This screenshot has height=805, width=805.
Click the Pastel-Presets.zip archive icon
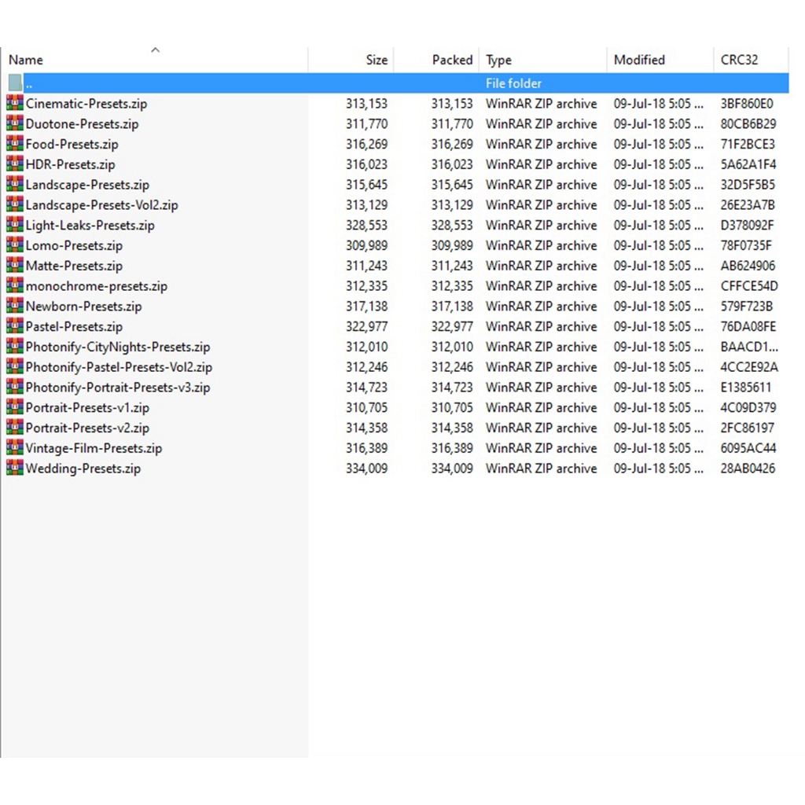tap(14, 326)
